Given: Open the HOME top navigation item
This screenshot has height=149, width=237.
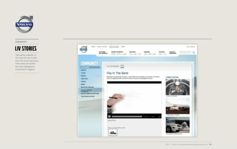Looking at the screenshot, I should (x=93, y=47).
